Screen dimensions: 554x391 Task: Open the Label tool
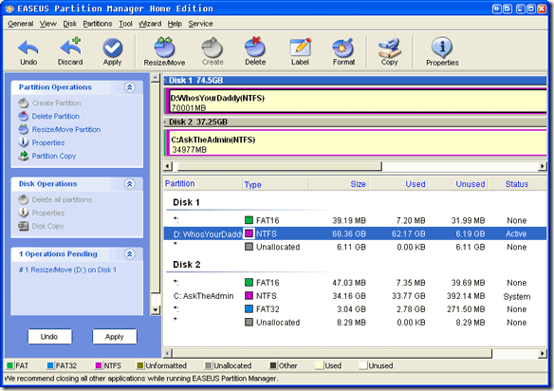click(x=300, y=52)
